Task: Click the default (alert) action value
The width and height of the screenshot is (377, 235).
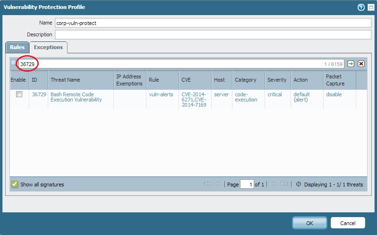Action: click(302, 97)
